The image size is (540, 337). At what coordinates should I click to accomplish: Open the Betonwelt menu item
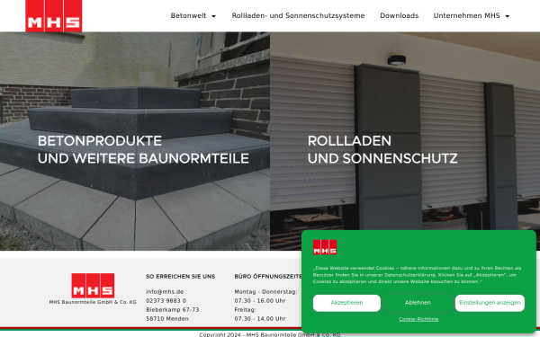(188, 16)
